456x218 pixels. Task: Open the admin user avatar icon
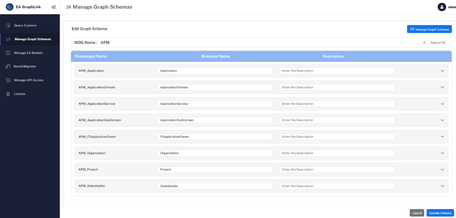pyautogui.click(x=442, y=7)
